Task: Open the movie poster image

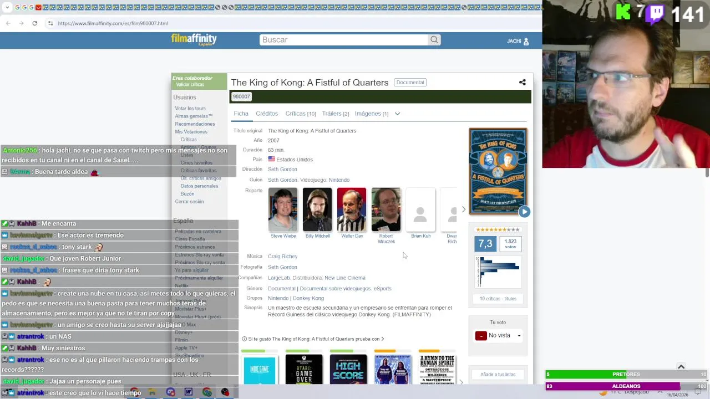Action: [x=498, y=171]
